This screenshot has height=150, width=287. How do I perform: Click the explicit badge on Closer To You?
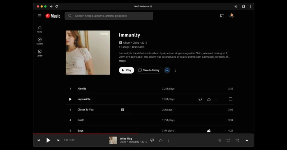(122, 110)
